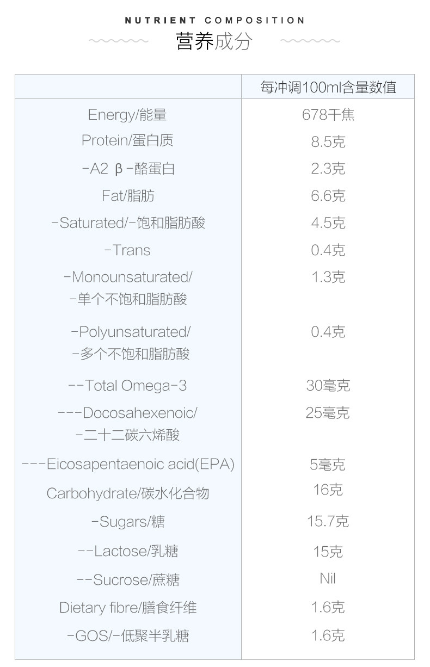The height and width of the screenshot is (667, 430).
Task: Select the 每冲调100ml含量数值 column header
Action: coord(328,87)
